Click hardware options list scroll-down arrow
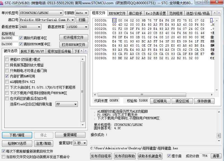Image resolution: width=224 pixels, height=161 pixels. pyautogui.click(x=83, y=125)
